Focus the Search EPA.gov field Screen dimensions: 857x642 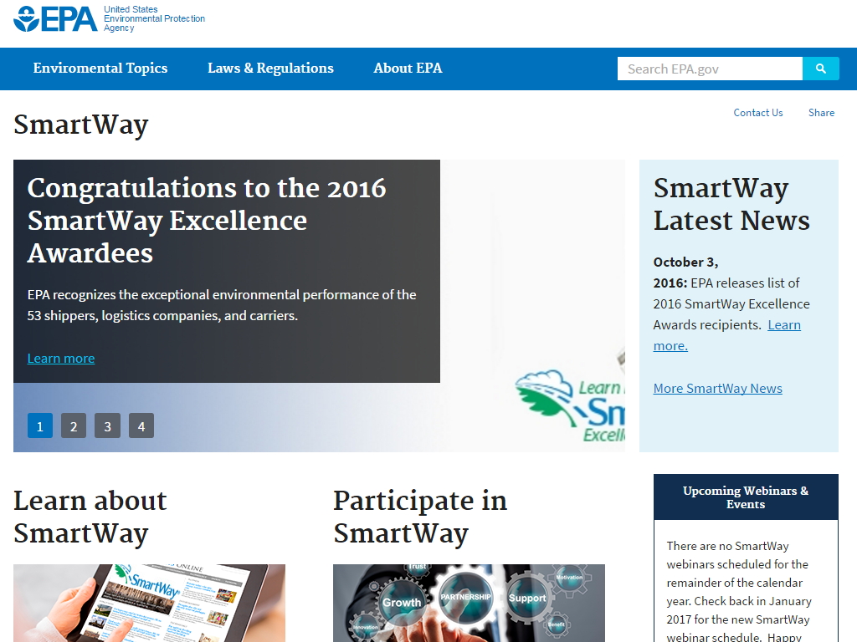point(710,69)
